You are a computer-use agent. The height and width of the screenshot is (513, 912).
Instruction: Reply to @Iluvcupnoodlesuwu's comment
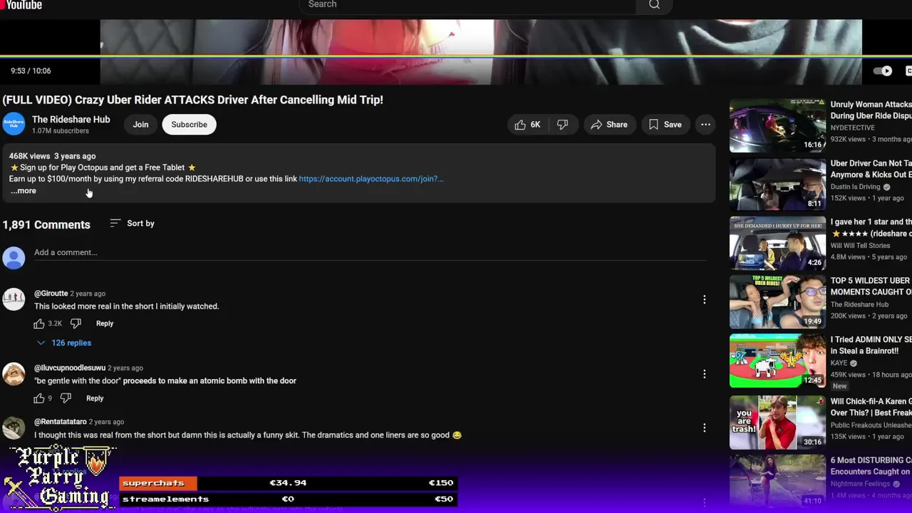pos(95,398)
